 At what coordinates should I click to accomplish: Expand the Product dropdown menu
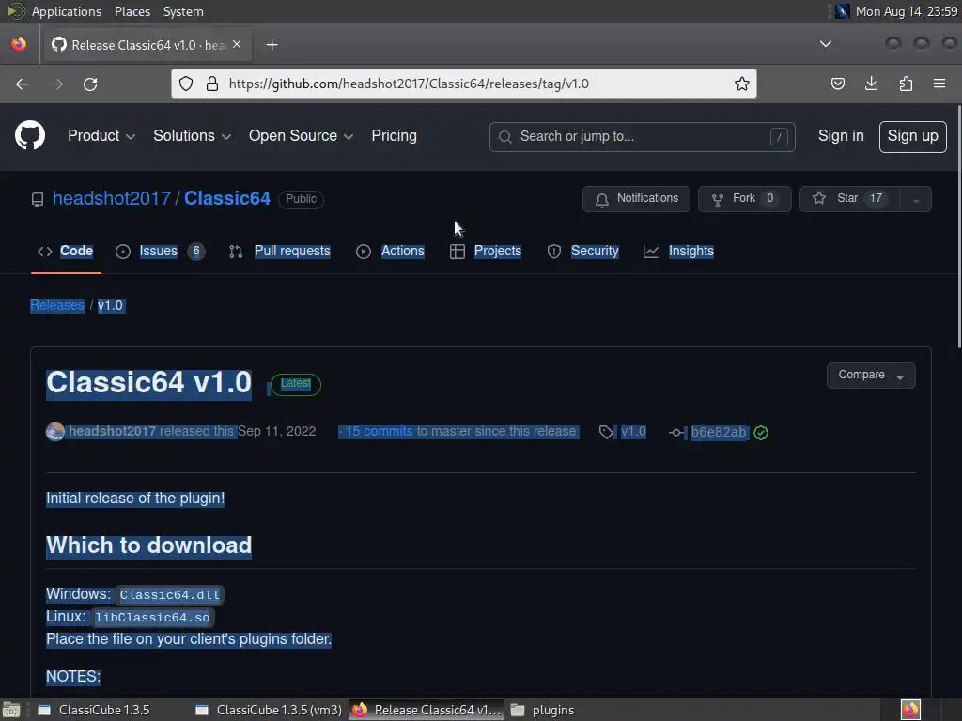click(x=101, y=135)
